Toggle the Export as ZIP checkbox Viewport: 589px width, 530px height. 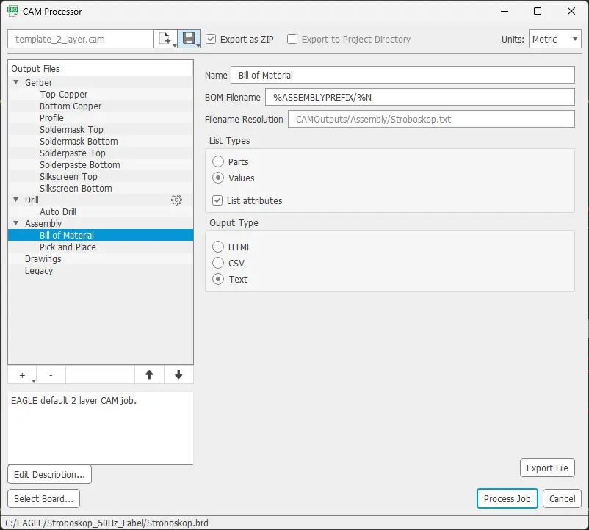[x=212, y=40]
